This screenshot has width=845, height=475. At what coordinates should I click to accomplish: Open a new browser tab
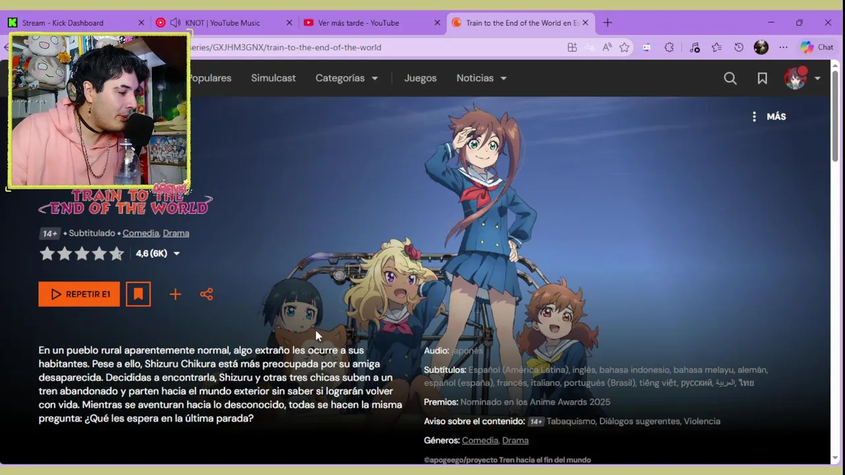[607, 22]
